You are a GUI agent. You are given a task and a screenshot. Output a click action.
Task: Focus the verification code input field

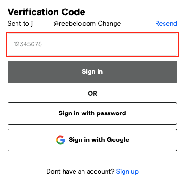[x=92, y=44]
